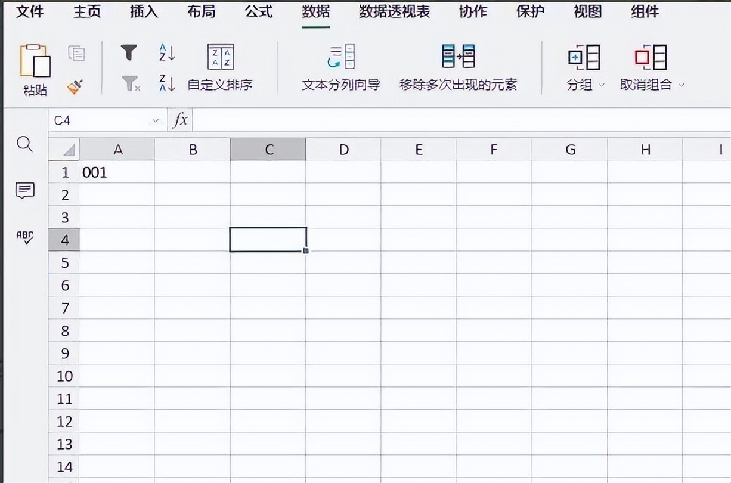This screenshot has height=483, width=731.
Task: Click the comments sidebar icon
Action: (x=24, y=191)
